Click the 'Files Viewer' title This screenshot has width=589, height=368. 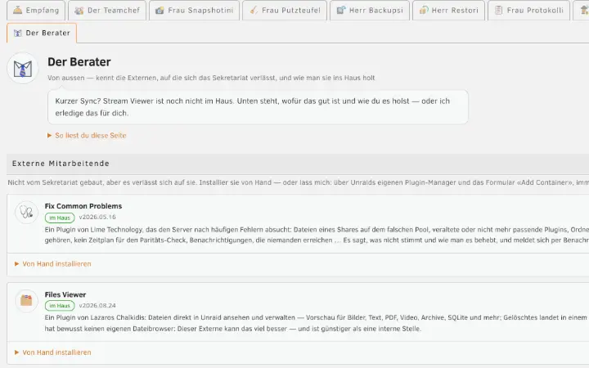coord(65,294)
